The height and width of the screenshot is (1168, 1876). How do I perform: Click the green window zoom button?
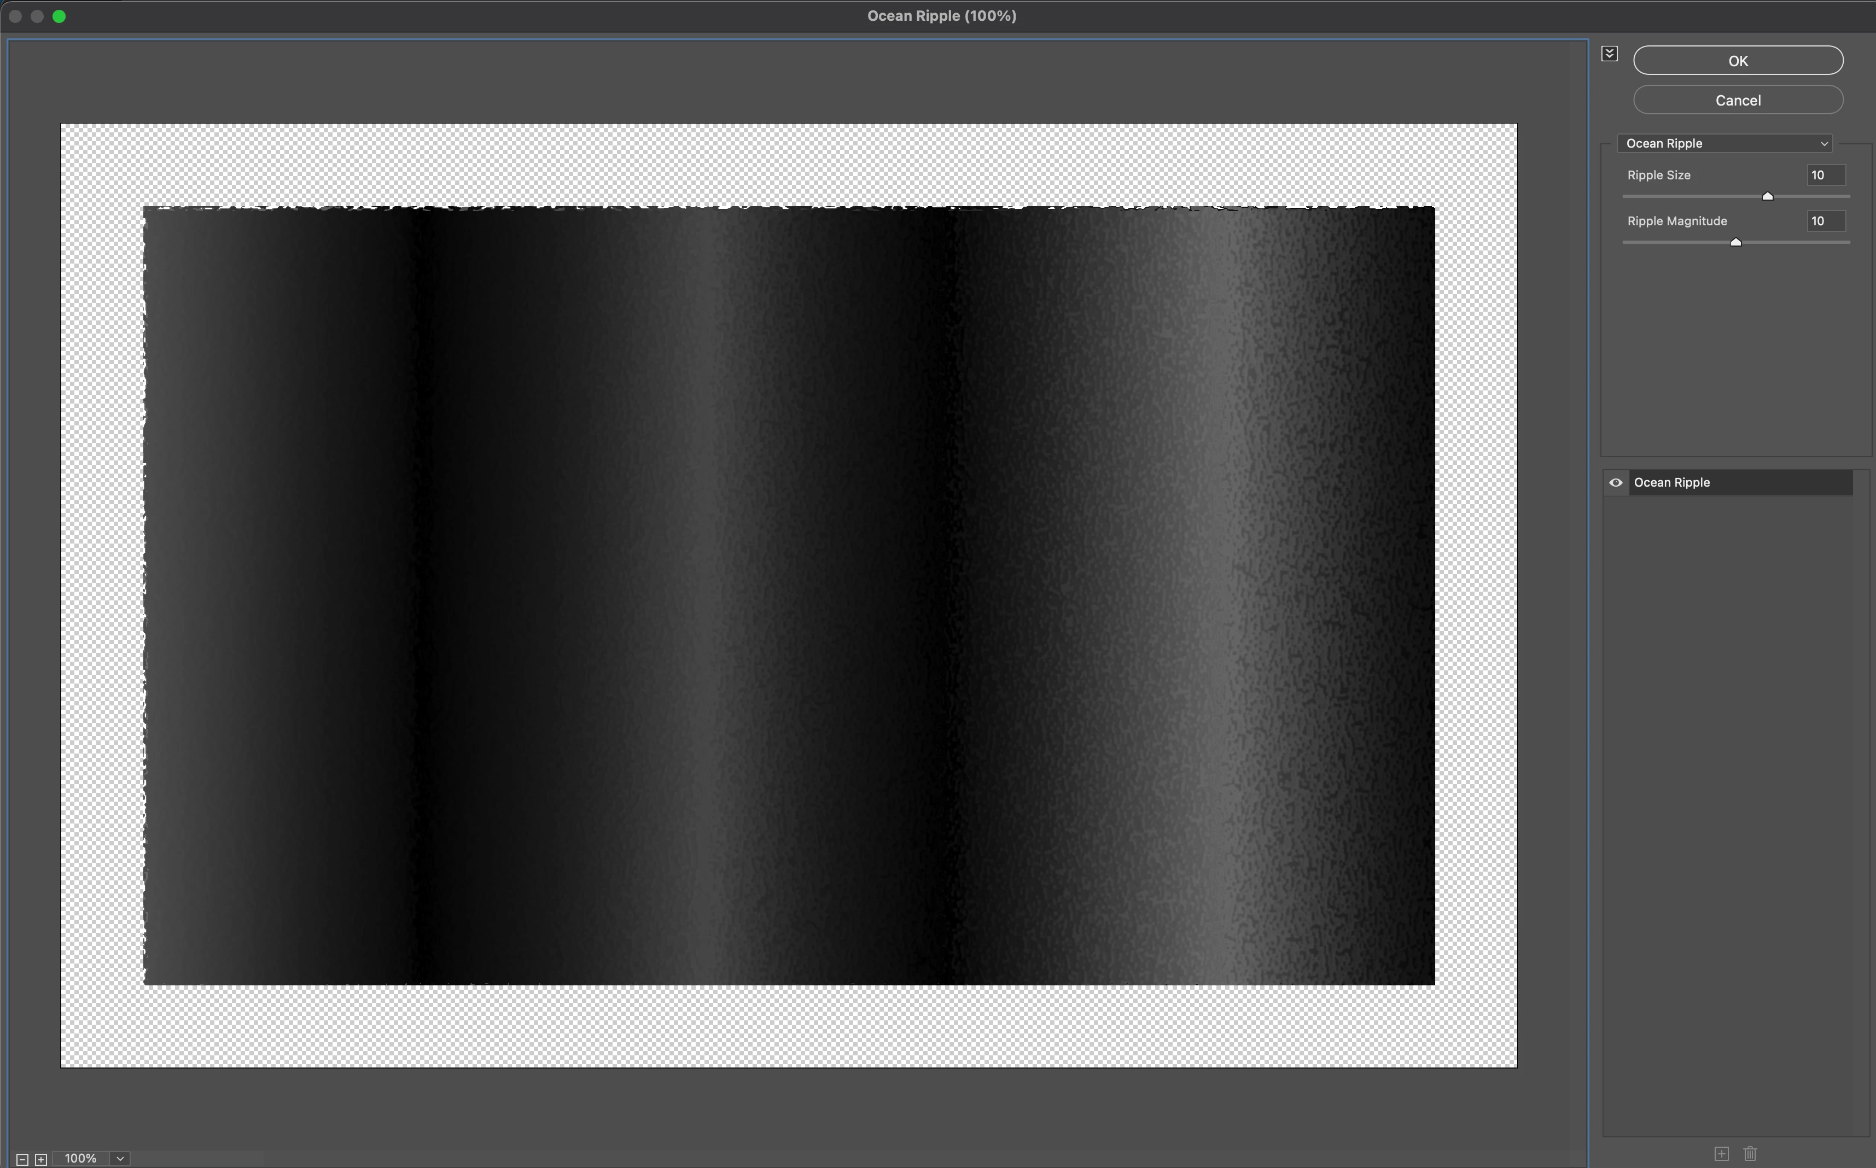59,16
